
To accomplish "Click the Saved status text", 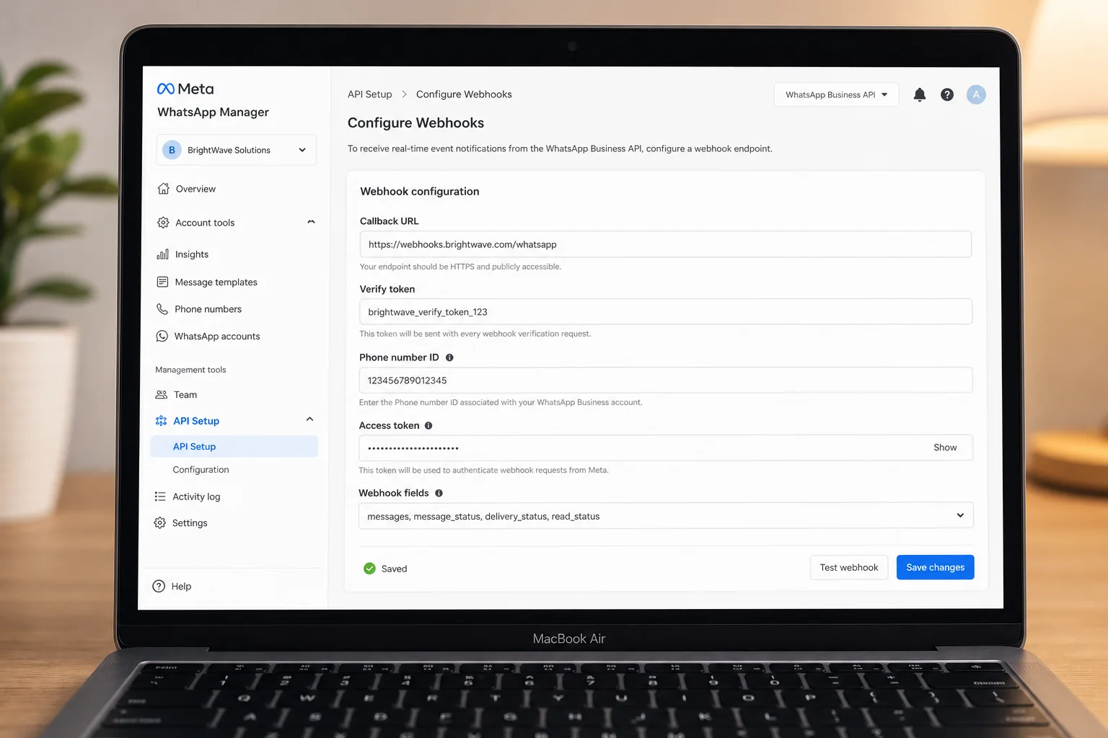I will click(x=395, y=569).
